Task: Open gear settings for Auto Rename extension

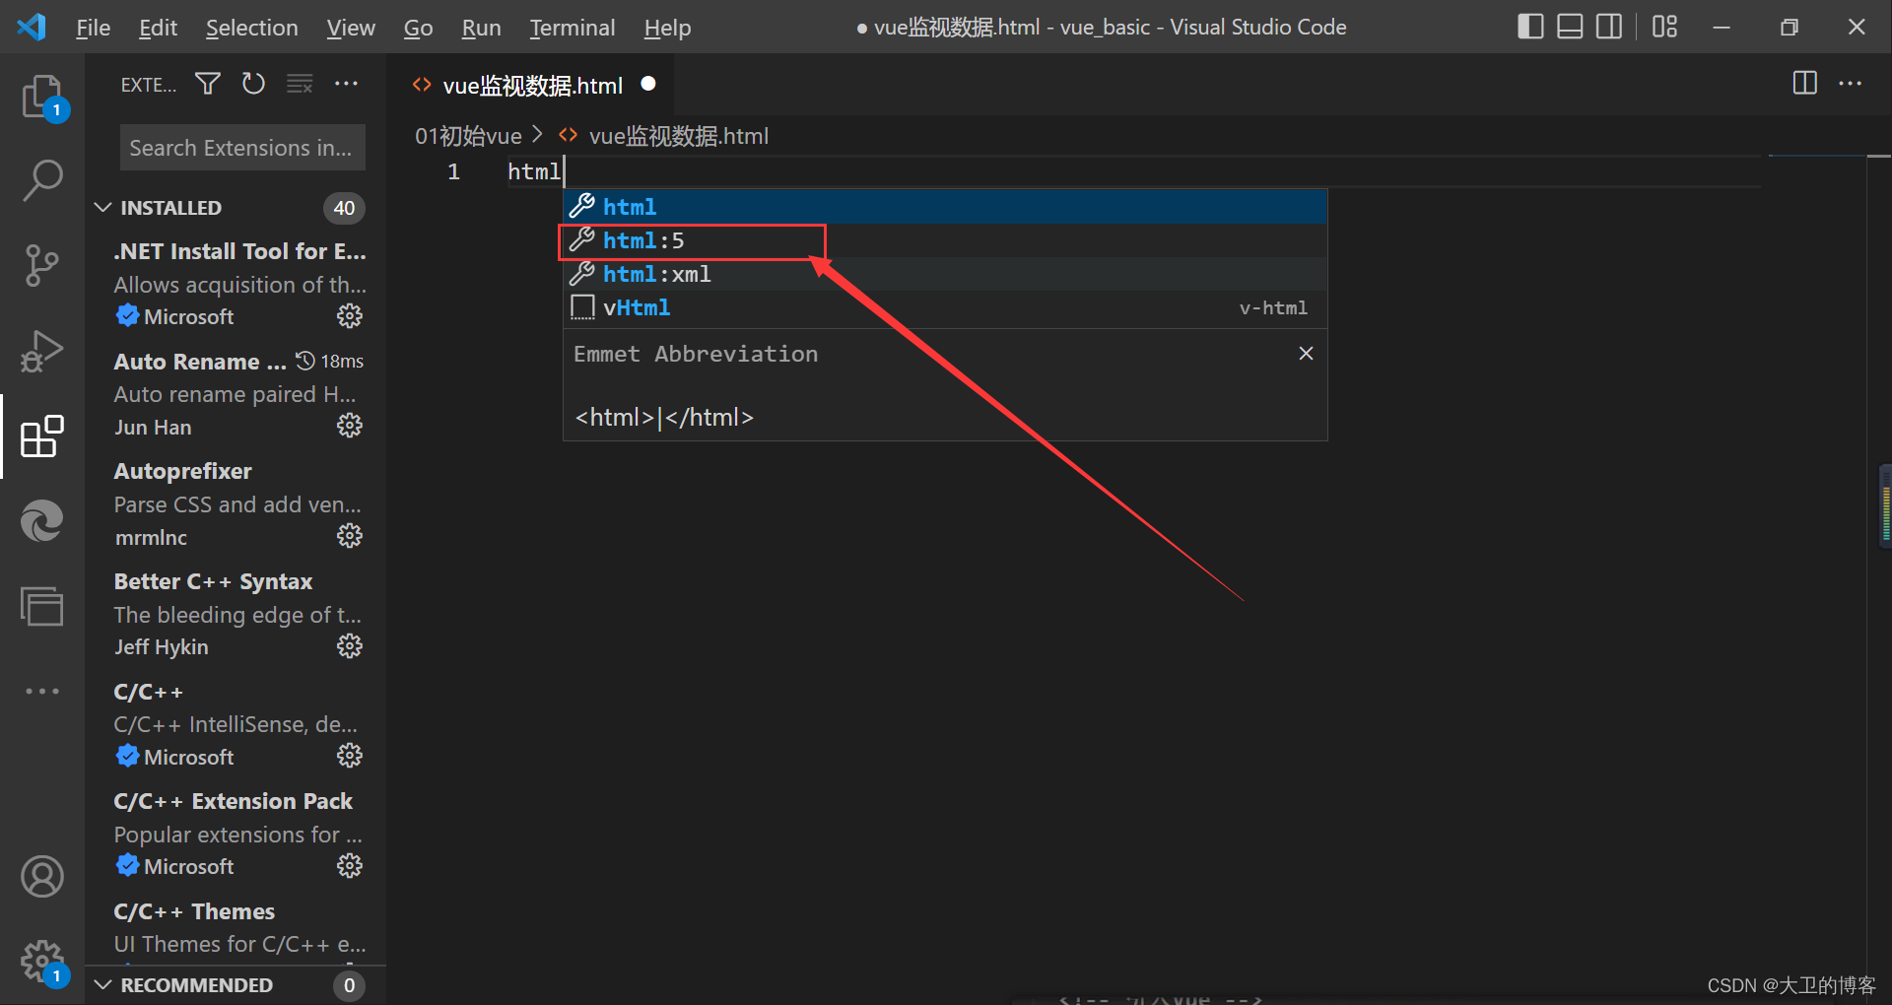Action: (350, 426)
